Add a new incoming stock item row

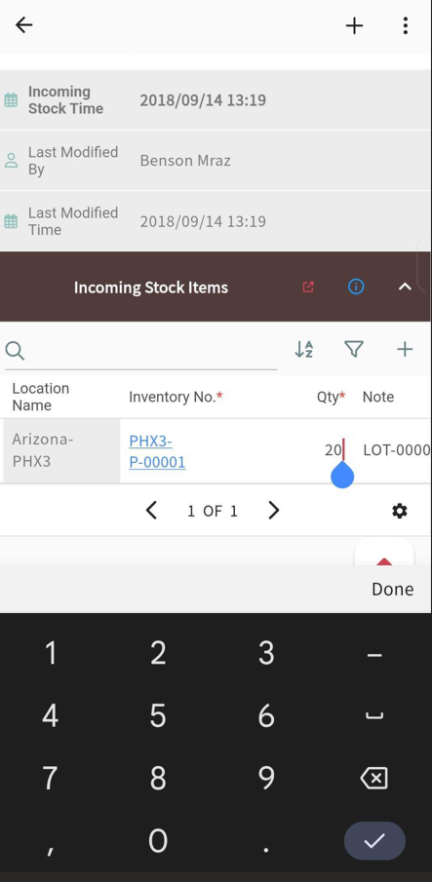pyautogui.click(x=405, y=349)
